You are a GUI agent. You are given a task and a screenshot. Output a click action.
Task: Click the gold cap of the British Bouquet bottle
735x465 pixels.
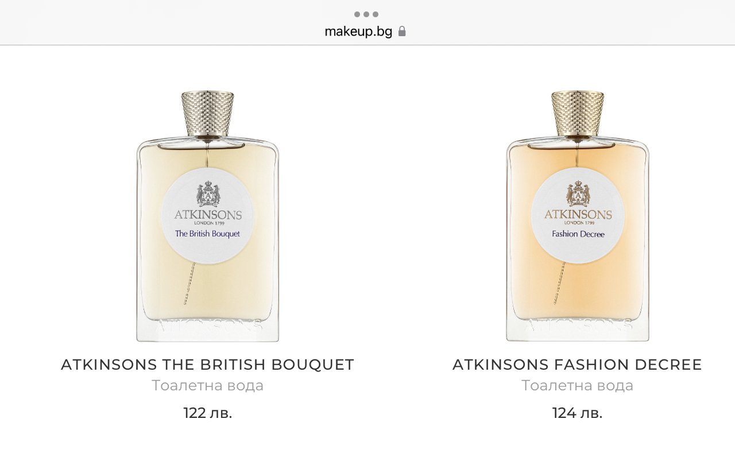click(x=207, y=113)
